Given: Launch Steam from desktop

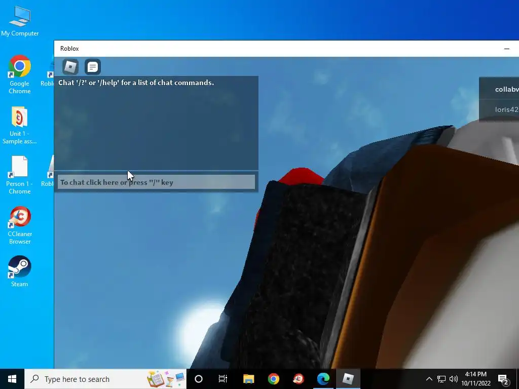Looking at the screenshot, I should (20, 271).
